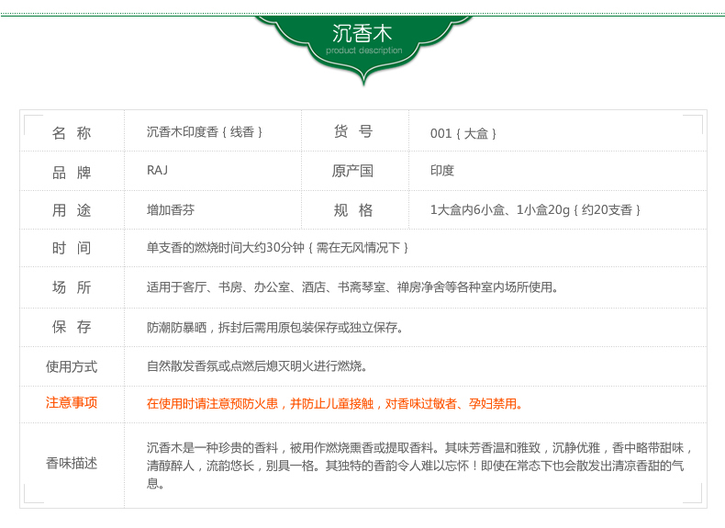Click the origin value 印度
725x528 pixels.
click(442, 171)
